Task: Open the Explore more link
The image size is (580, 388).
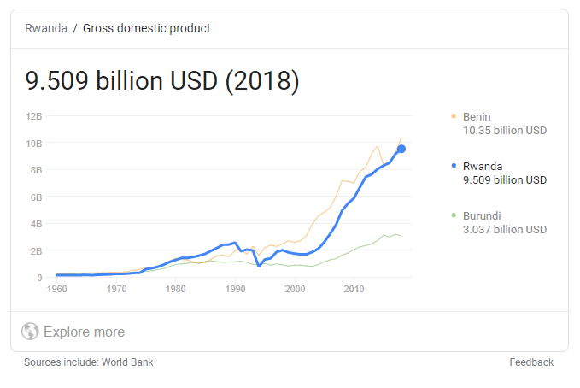Action: 84,332
